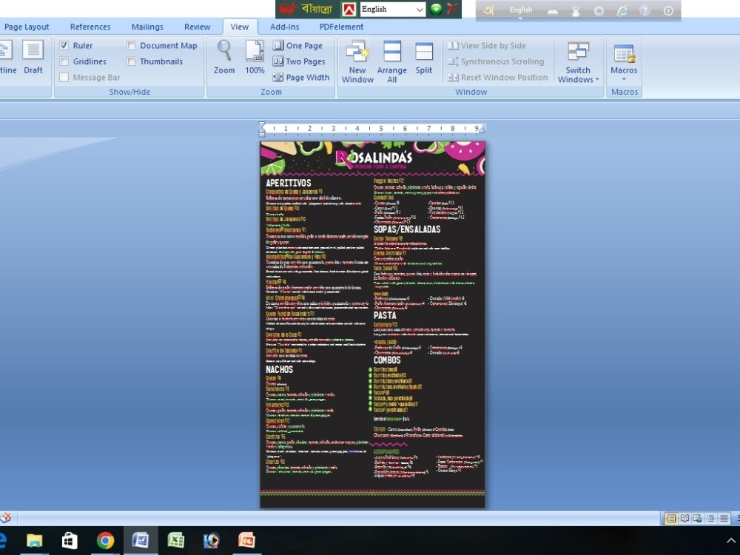Enable the Document Map checkbox
Image resolution: width=740 pixels, height=555 pixels.
(131, 45)
